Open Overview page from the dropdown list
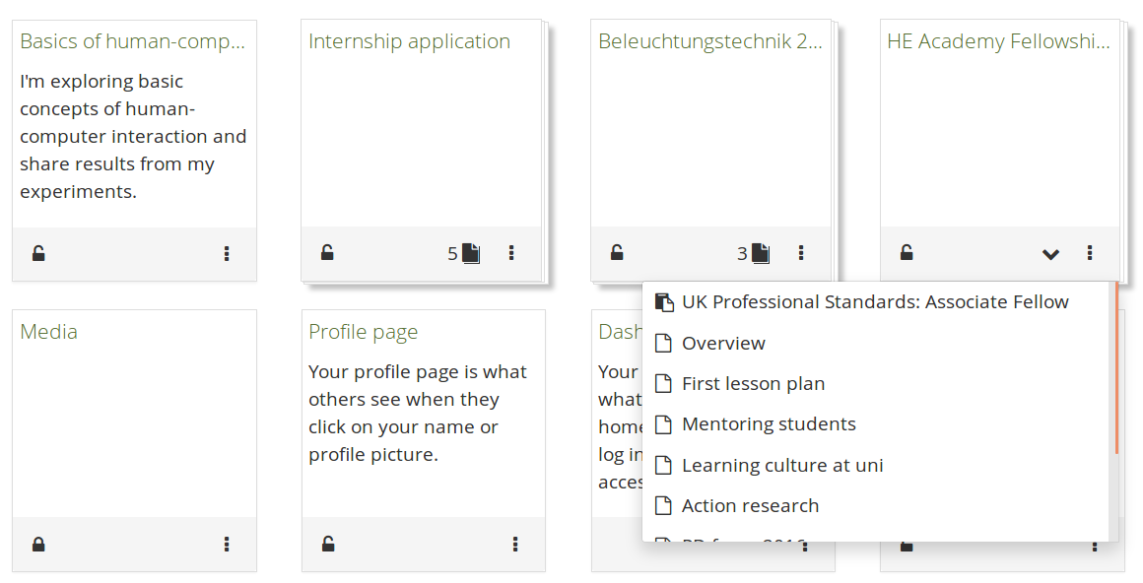Viewport: 1143px width, 583px height. (x=723, y=343)
